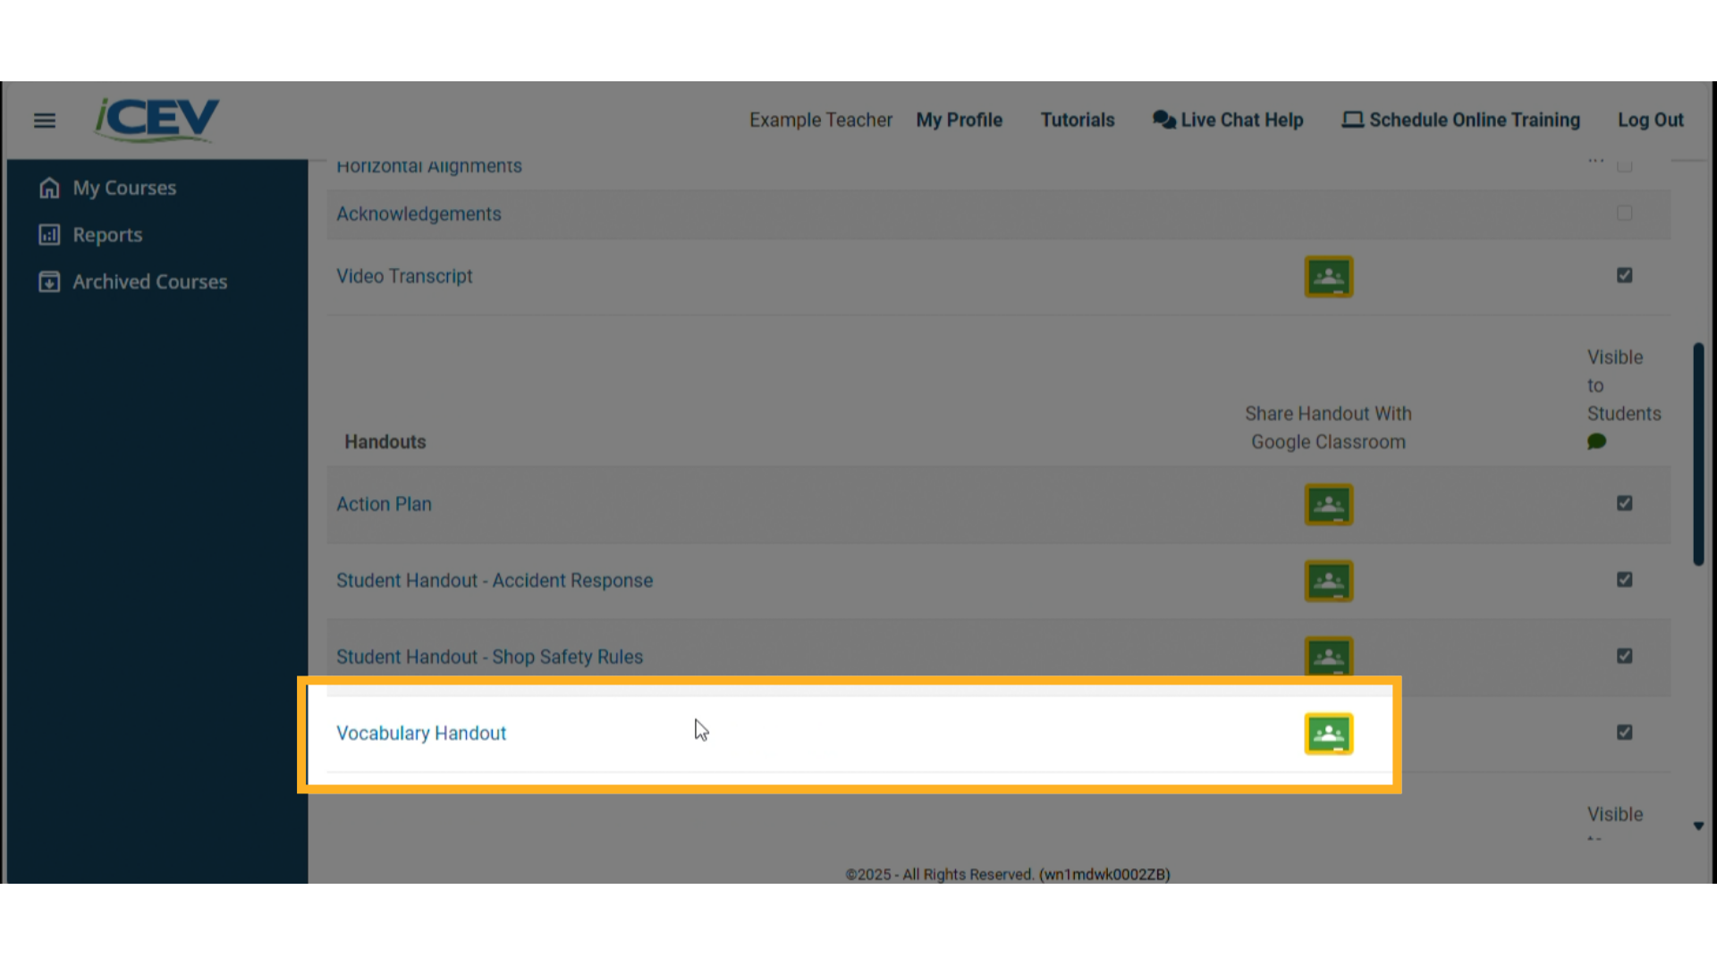Open the Video Transcript link

(404, 276)
